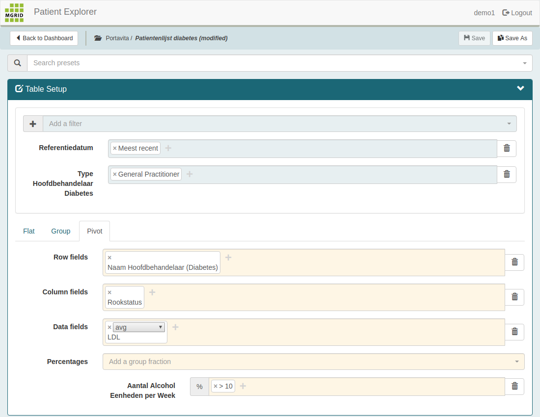Click the % button for Aantal Alcohol
Image resolution: width=540 pixels, height=417 pixels.
click(199, 387)
